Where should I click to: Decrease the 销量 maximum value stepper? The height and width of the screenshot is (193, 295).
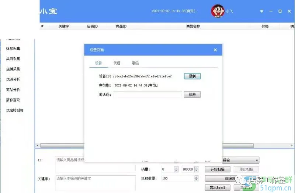(x=197, y=171)
